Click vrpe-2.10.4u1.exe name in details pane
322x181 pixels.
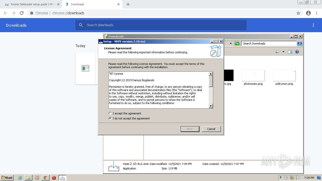[x=136, y=164]
